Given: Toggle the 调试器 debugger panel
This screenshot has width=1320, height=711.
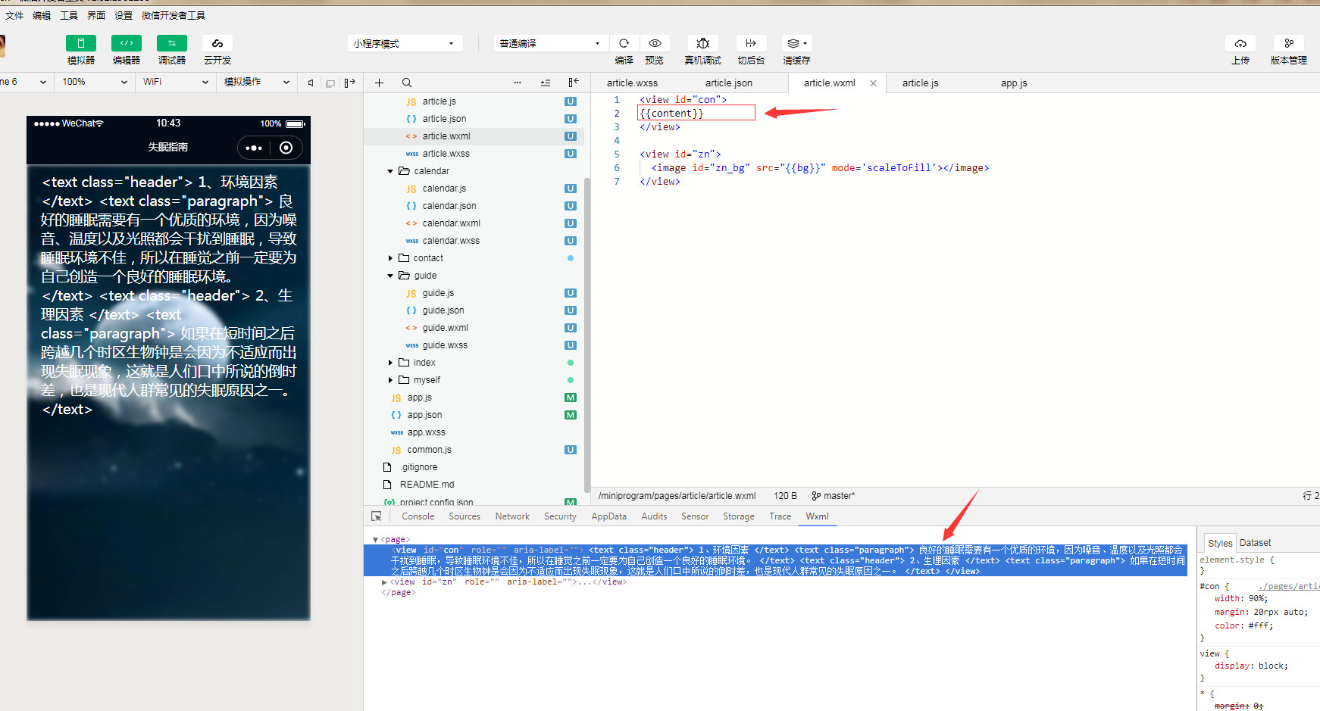Looking at the screenshot, I should [x=172, y=43].
